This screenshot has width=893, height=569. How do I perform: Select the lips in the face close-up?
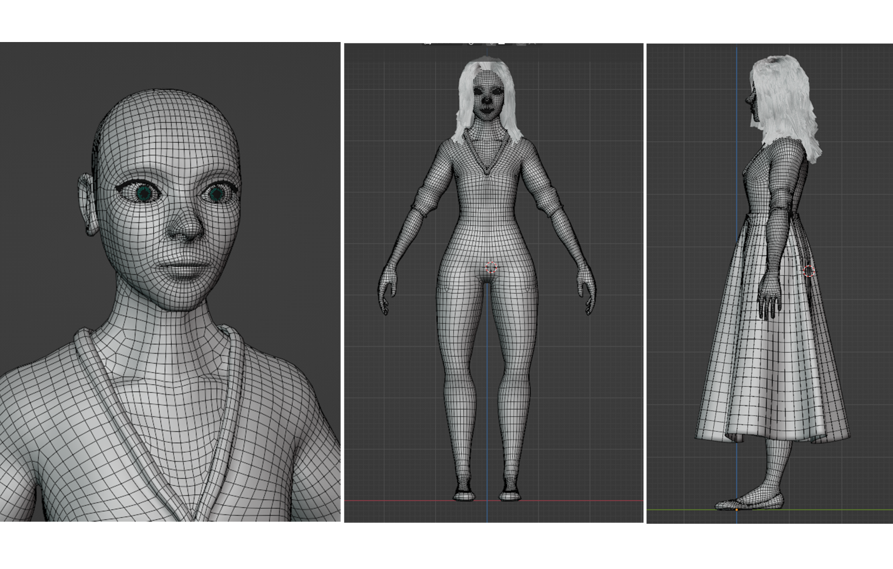185,269
